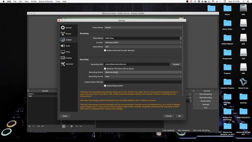The width and height of the screenshot is (252, 142).
Task: Tick Generate File Name without Space
Action: click(105, 69)
